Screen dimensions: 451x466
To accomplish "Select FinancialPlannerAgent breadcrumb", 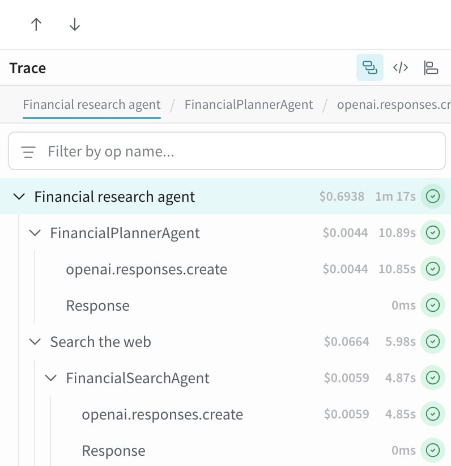I will (249, 105).
